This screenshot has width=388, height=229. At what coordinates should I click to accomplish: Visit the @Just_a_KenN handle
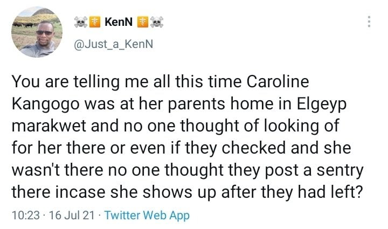pos(114,44)
